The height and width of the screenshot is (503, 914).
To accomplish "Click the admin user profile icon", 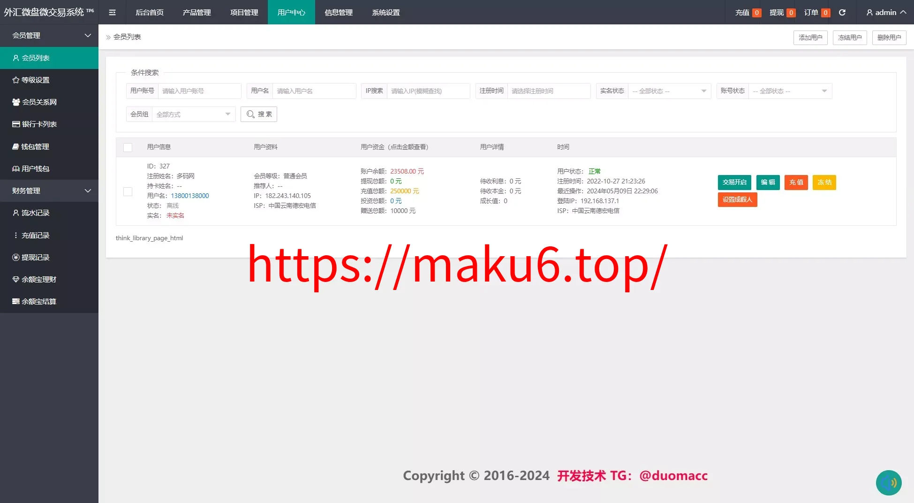I will click(x=869, y=13).
